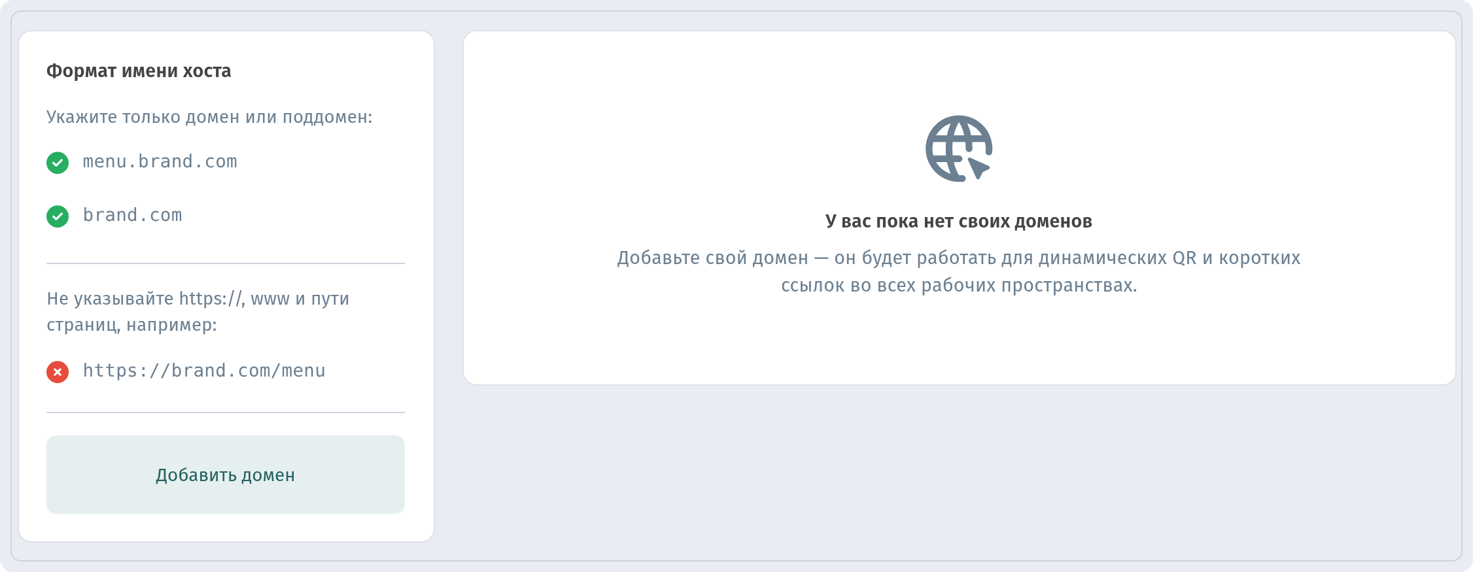Click the green checkmark beside brand.com
This screenshot has height=572, width=1473.
click(x=58, y=216)
